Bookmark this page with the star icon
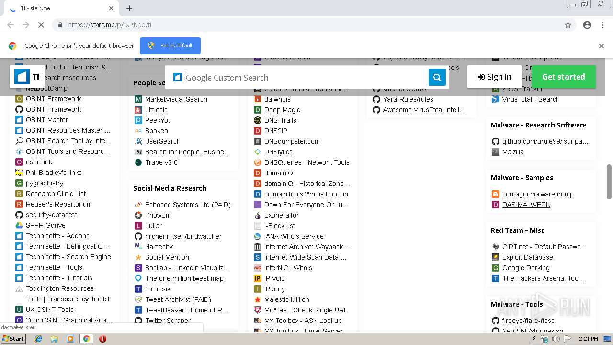Image resolution: width=613 pixels, height=345 pixels. click(x=568, y=25)
